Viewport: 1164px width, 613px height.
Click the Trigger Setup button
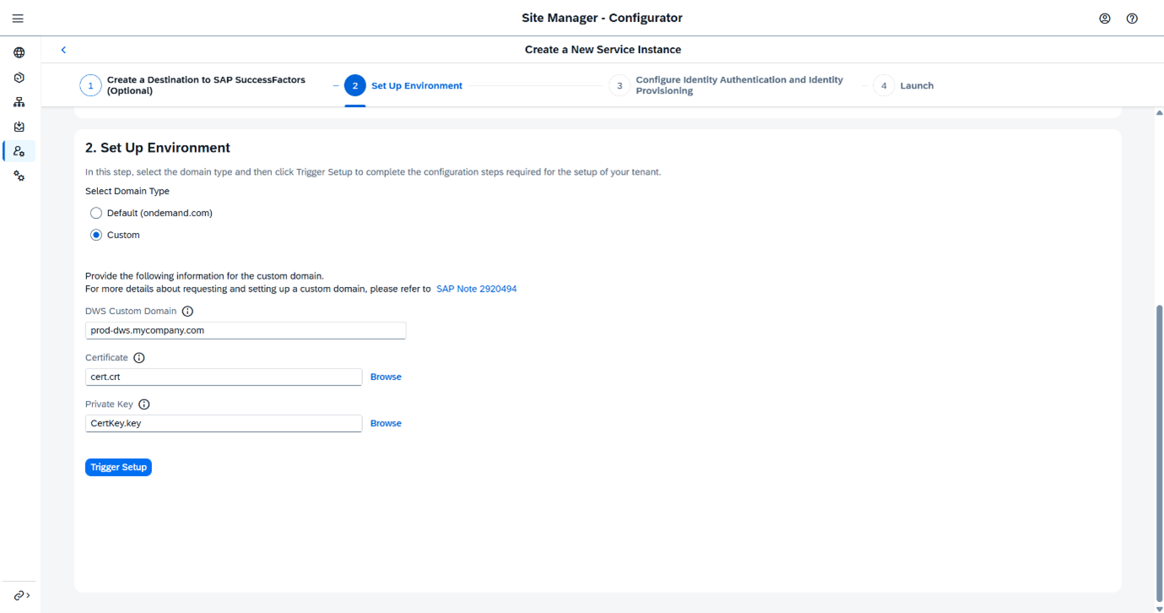[118, 467]
